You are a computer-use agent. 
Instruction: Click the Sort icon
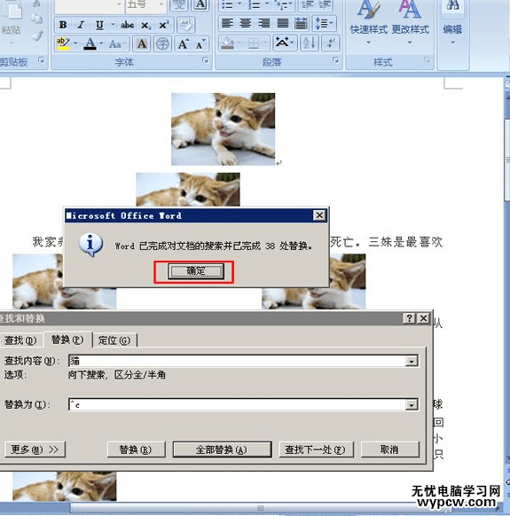(310, 43)
